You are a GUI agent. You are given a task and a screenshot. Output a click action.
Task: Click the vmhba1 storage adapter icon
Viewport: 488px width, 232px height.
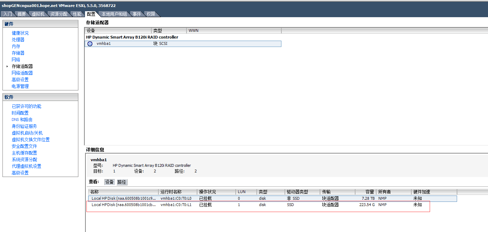point(90,44)
